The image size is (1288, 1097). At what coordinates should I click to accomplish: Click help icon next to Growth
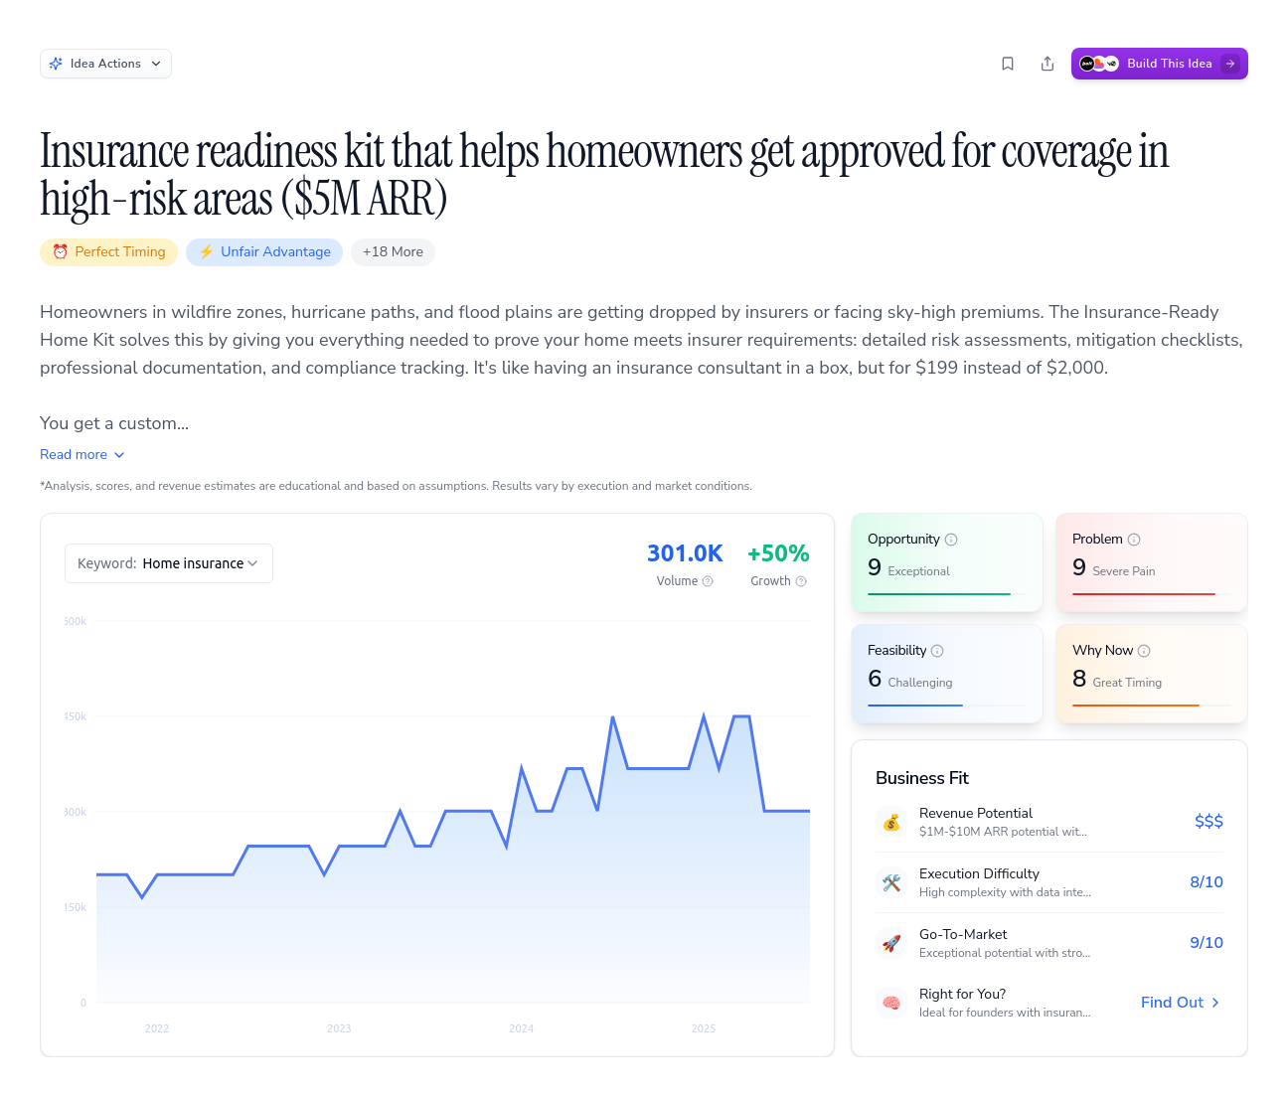(801, 581)
